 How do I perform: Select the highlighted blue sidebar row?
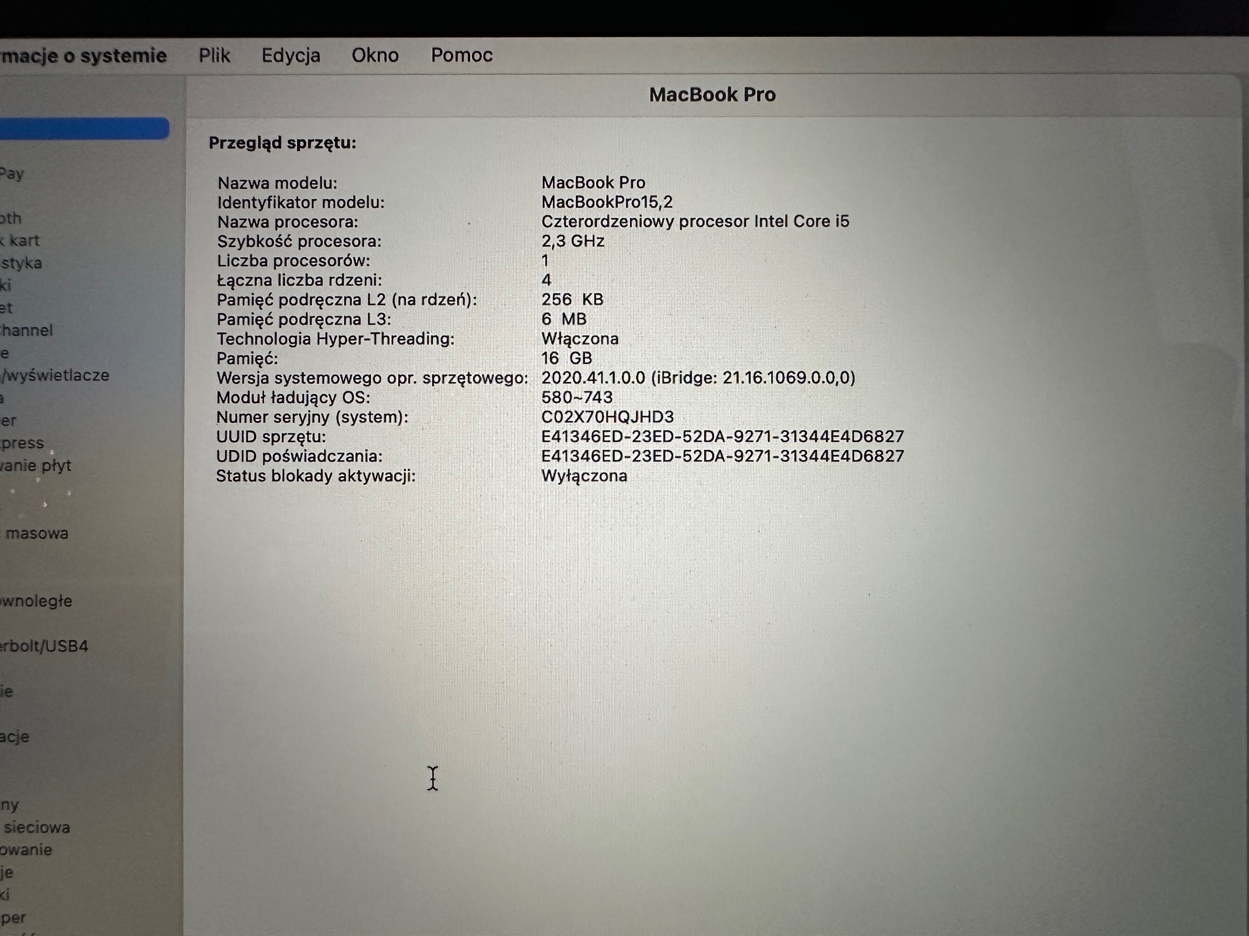pyautogui.click(x=84, y=129)
